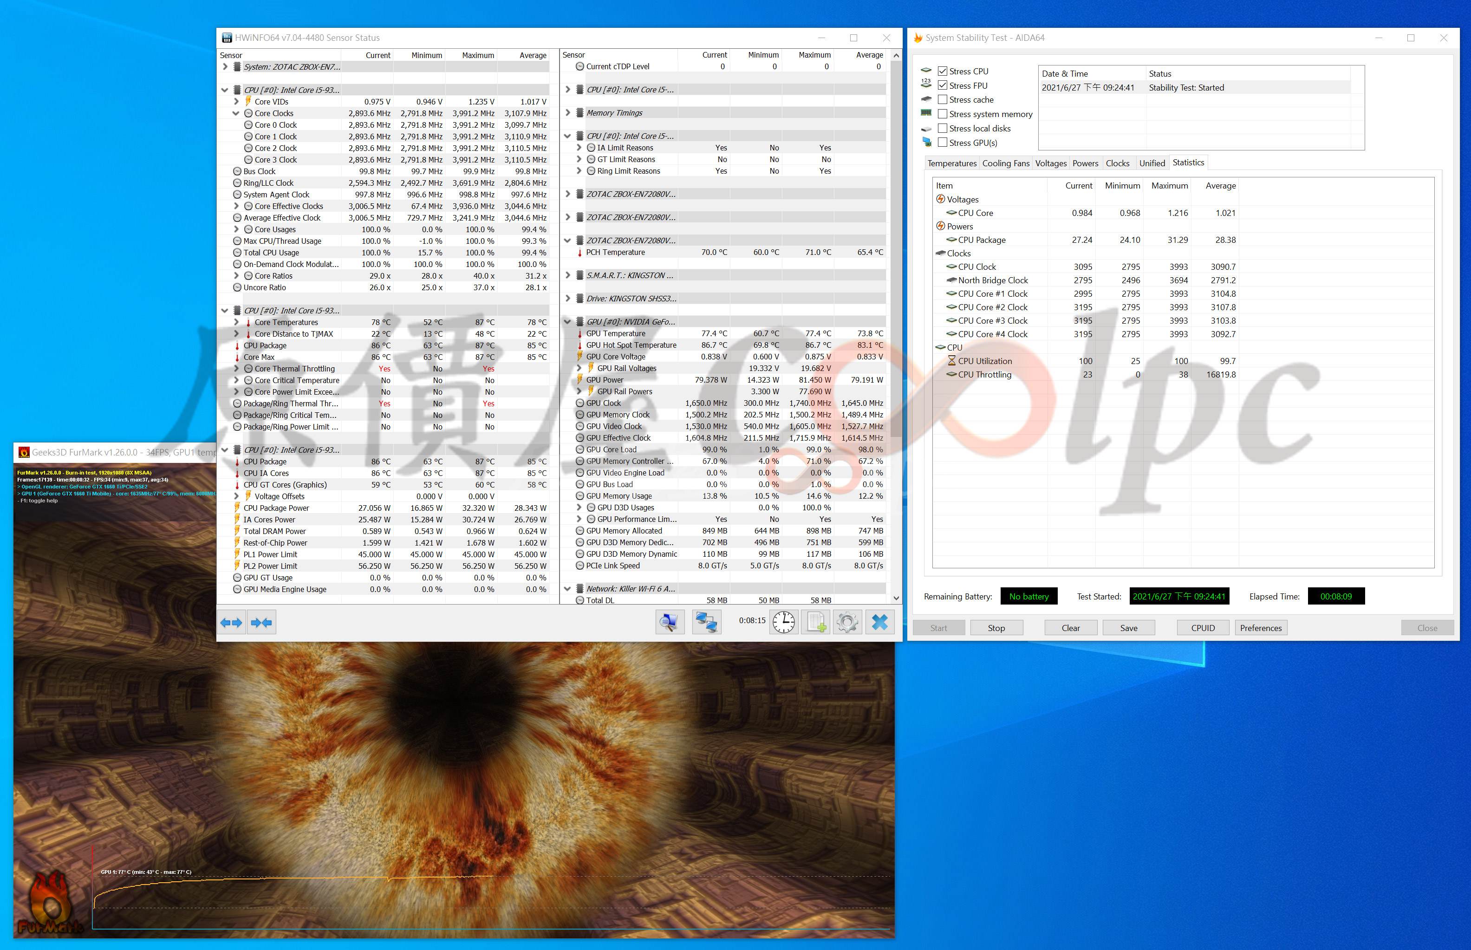Uncheck Stress FPU checkbox

tap(943, 86)
